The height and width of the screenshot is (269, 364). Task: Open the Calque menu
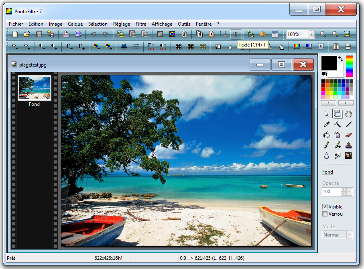click(x=75, y=24)
